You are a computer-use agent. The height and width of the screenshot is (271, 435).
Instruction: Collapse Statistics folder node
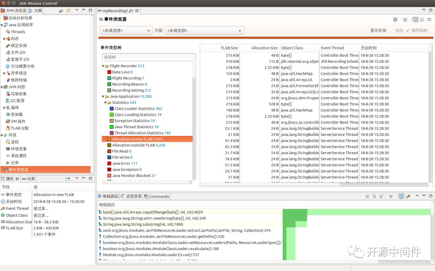coord(106,103)
